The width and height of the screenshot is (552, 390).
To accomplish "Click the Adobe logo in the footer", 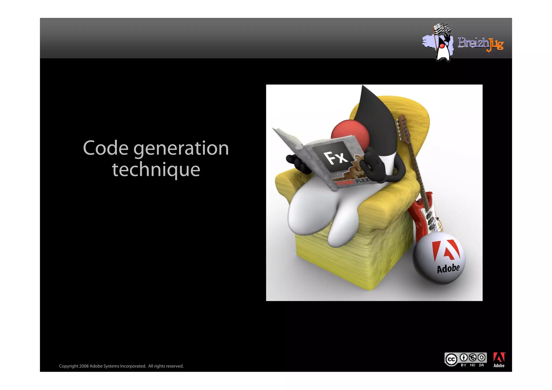I will pos(499,360).
